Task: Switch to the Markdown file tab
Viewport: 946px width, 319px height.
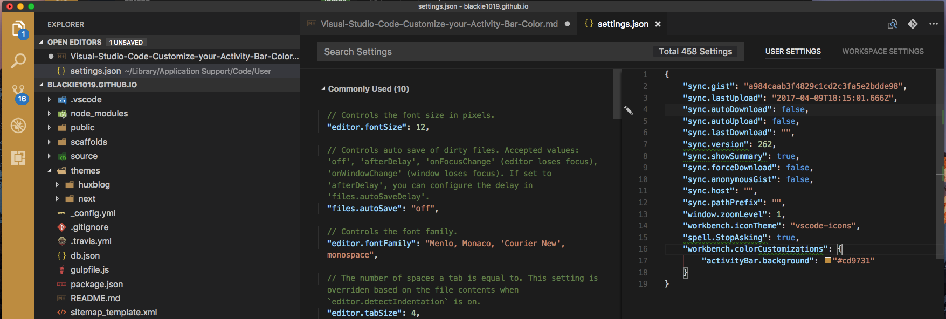Action: (x=439, y=24)
